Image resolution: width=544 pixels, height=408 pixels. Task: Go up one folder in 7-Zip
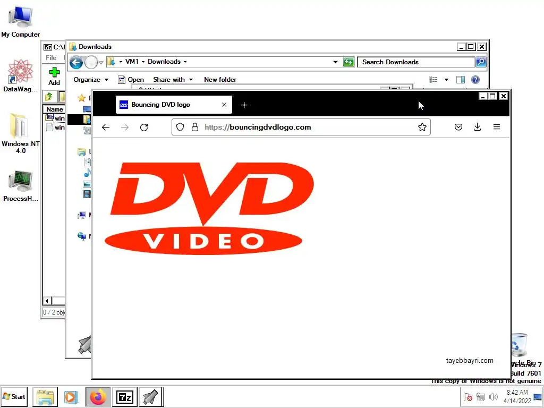coord(49,97)
